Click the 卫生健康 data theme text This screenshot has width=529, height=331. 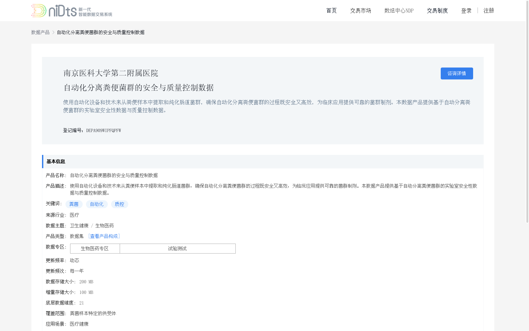[x=79, y=225]
